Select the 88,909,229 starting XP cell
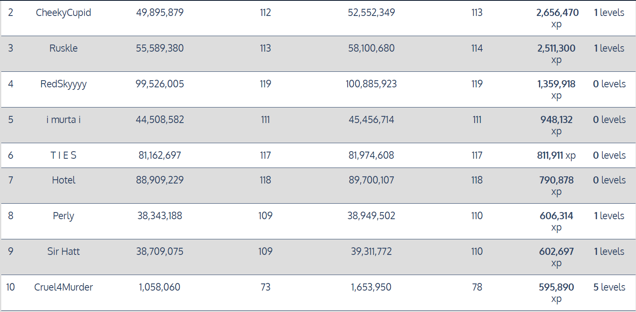The image size is (636, 312). (x=160, y=180)
